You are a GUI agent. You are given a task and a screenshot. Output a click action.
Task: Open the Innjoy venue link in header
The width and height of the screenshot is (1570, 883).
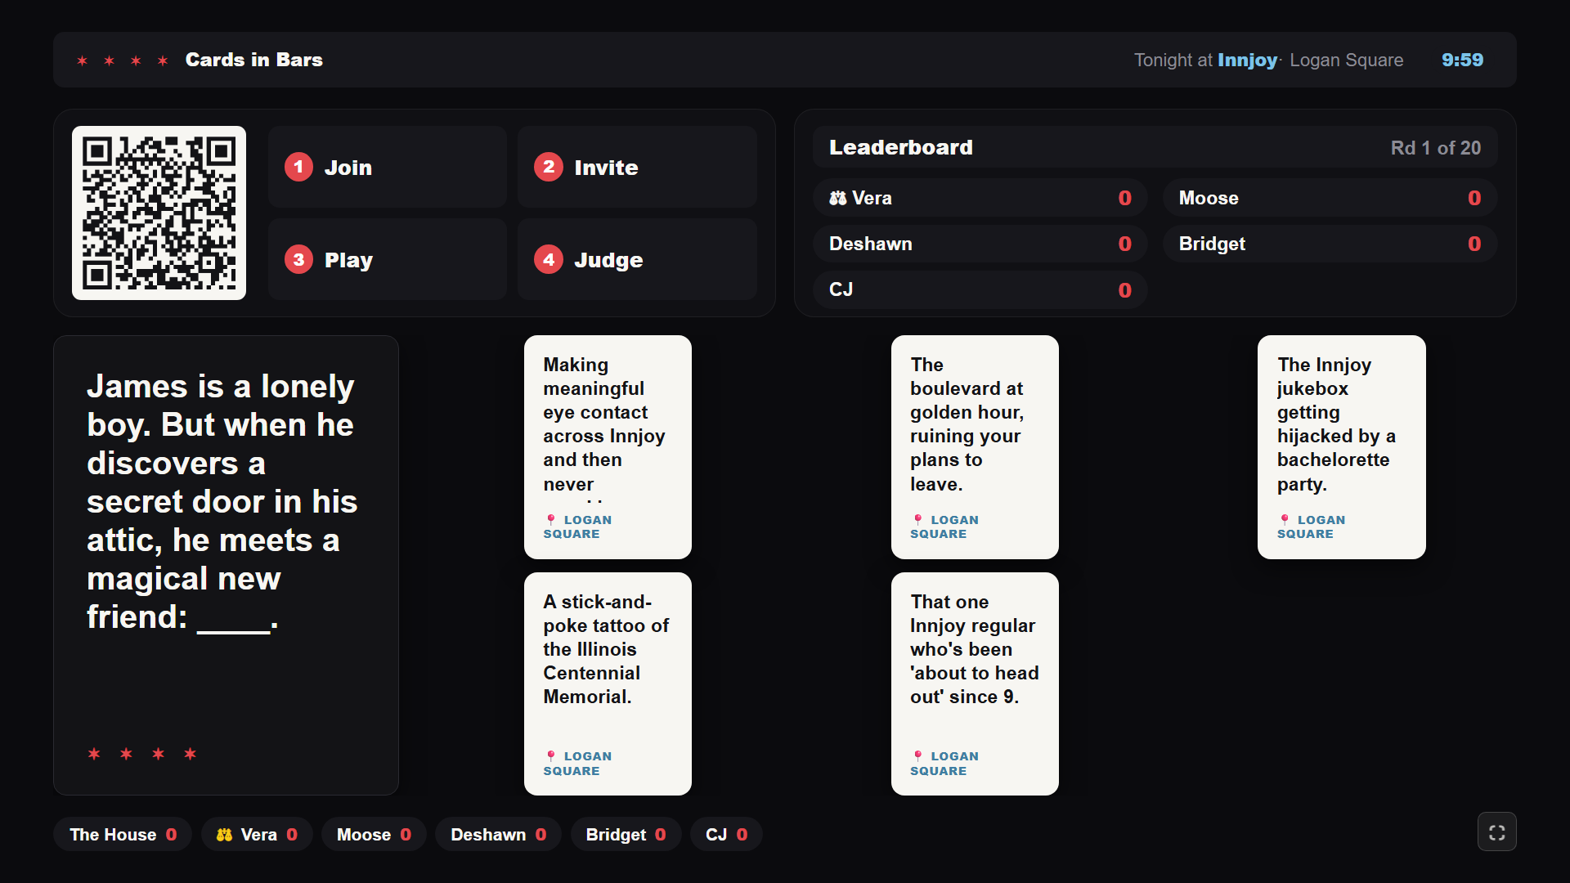(1247, 60)
